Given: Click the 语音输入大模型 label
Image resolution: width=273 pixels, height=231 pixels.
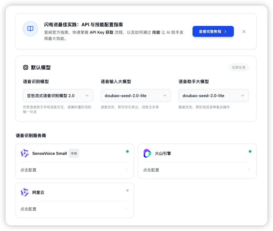Looking at the screenshot, I should (116, 81).
